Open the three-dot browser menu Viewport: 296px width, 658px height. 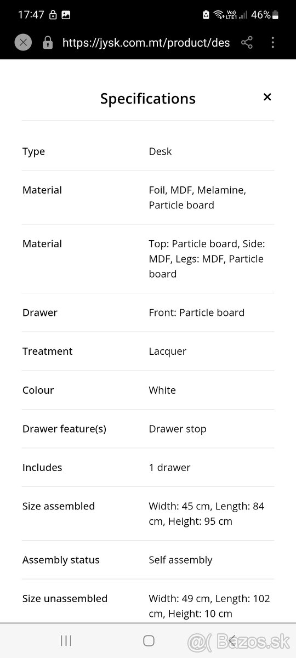272,42
